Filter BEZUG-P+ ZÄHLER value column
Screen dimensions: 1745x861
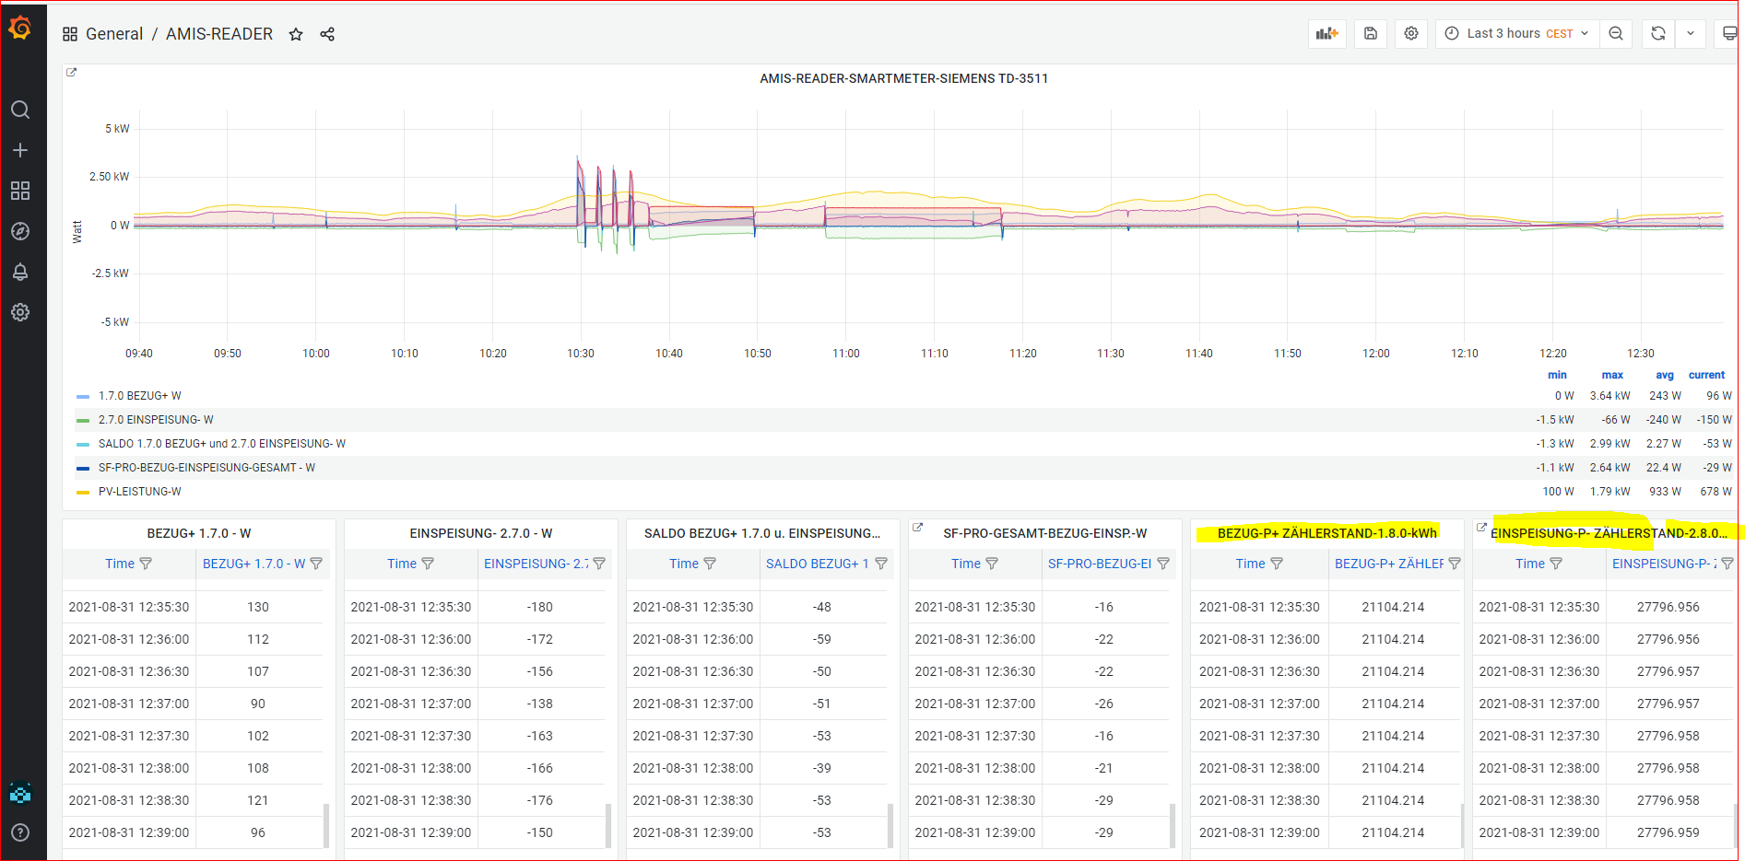click(1455, 564)
